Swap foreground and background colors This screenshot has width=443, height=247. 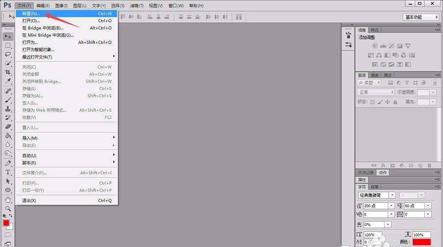pos(11,216)
